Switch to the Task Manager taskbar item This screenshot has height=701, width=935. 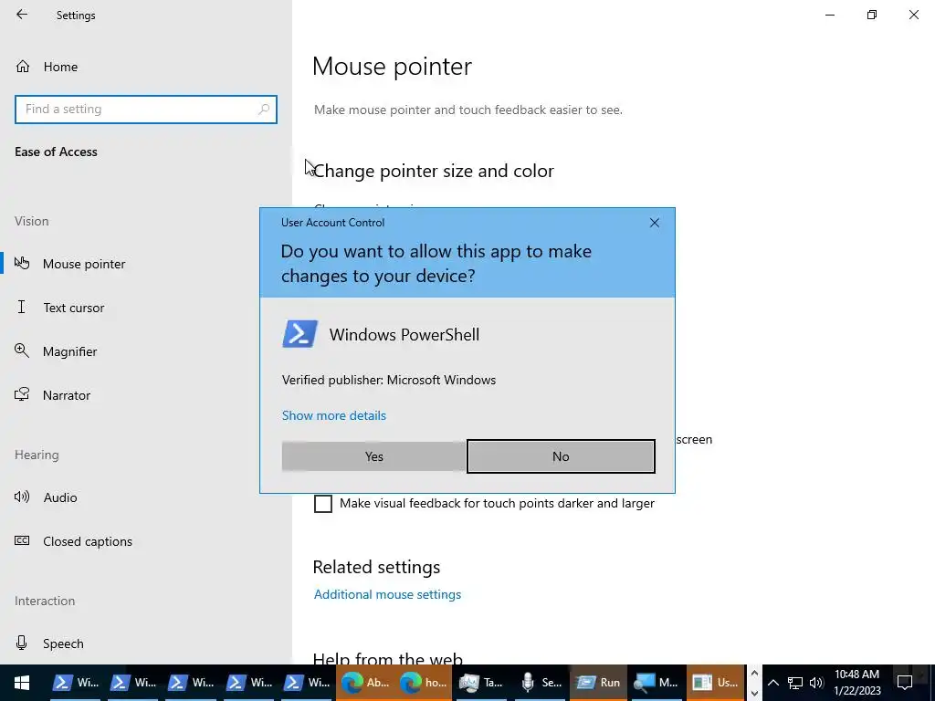click(x=481, y=683)
